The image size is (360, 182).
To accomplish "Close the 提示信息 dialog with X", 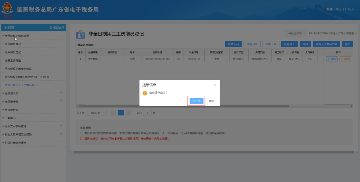I will point(215,85).
